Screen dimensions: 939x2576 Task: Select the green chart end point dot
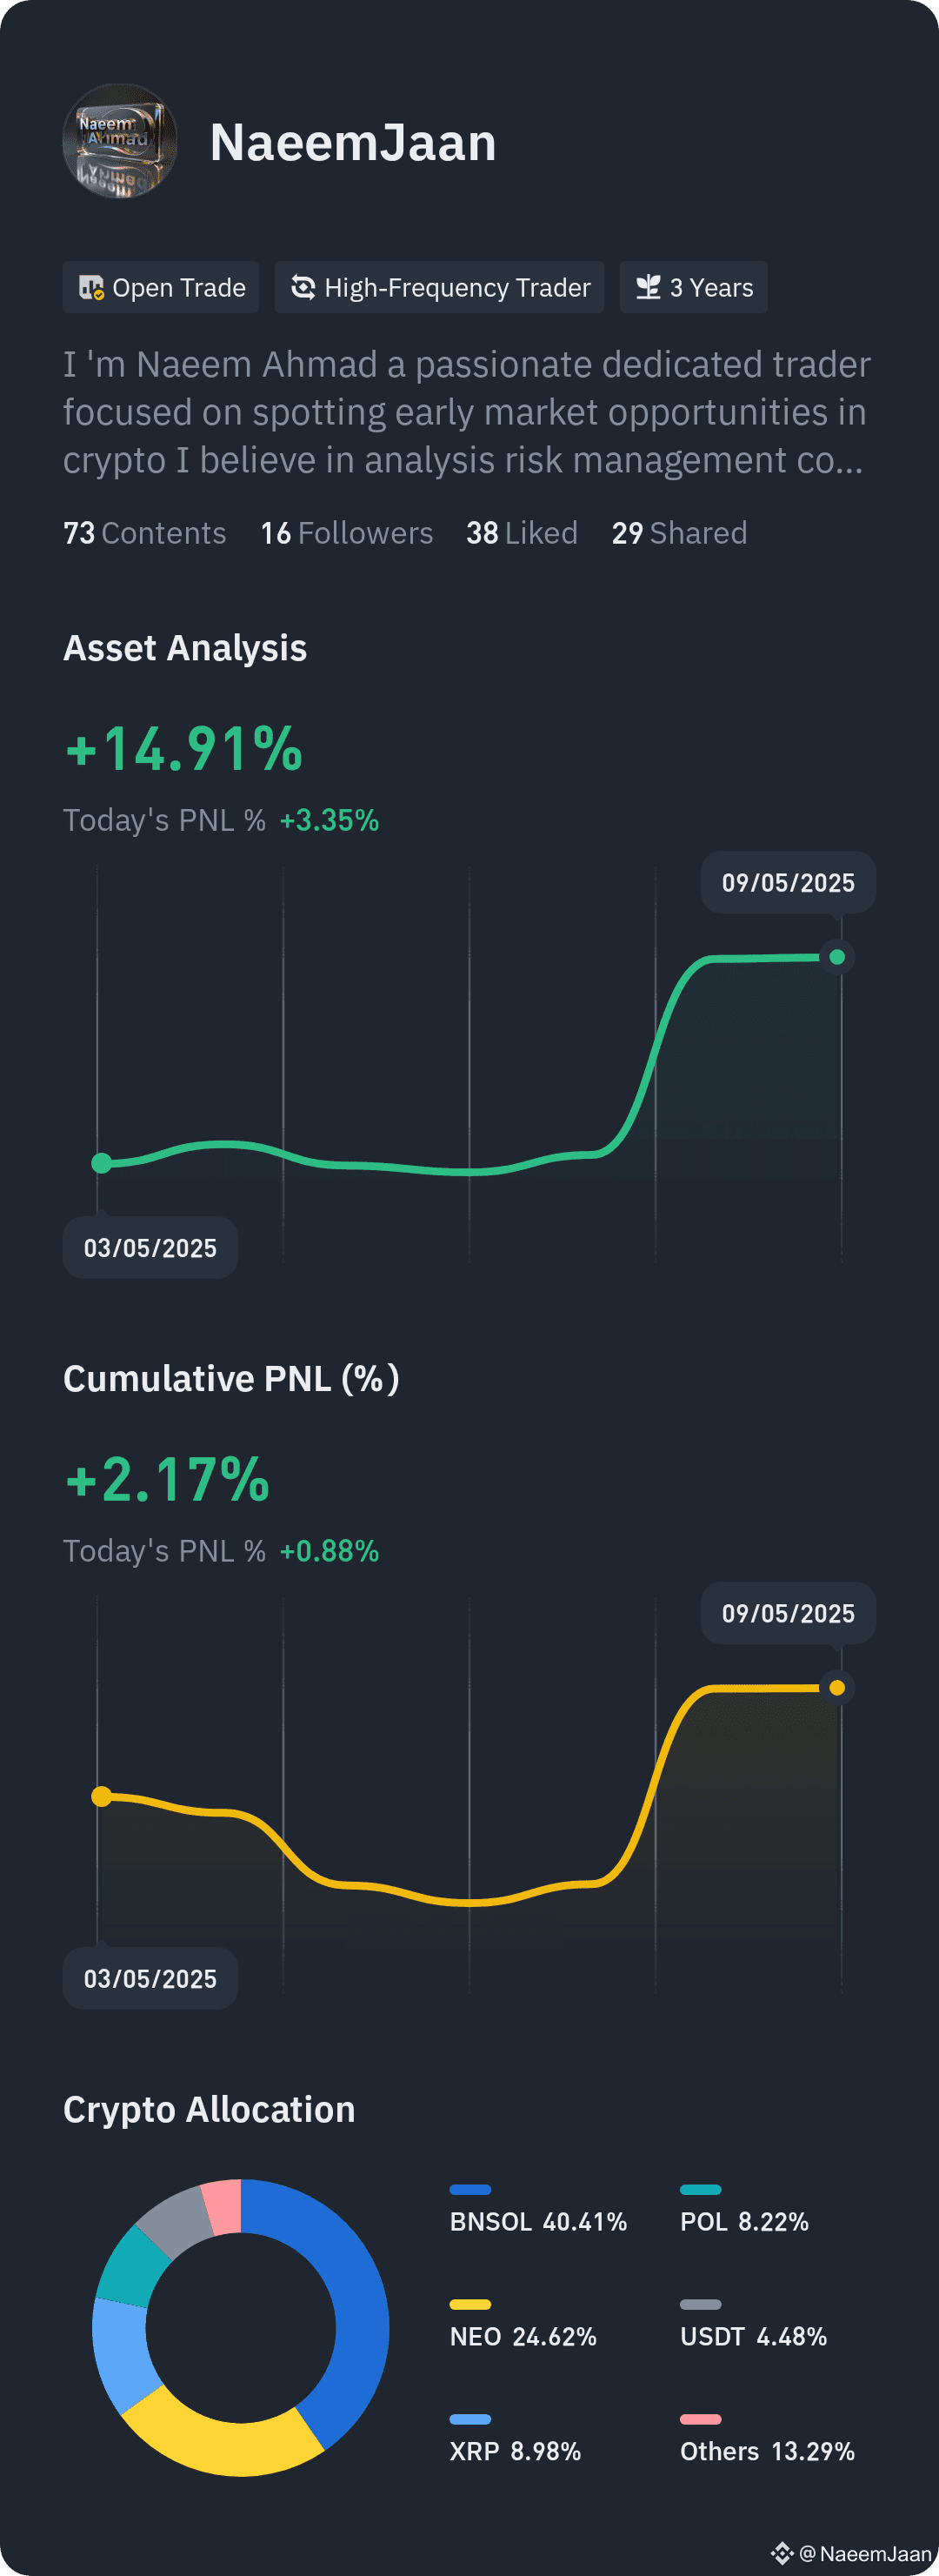(837, 957)
